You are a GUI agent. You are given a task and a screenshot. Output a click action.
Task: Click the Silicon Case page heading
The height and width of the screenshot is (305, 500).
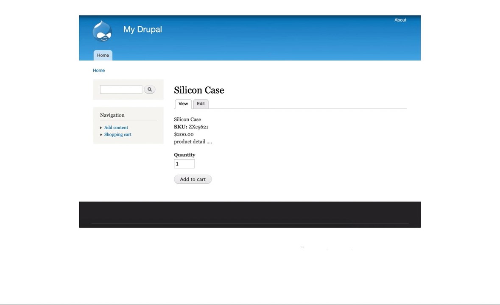point(199,90)
